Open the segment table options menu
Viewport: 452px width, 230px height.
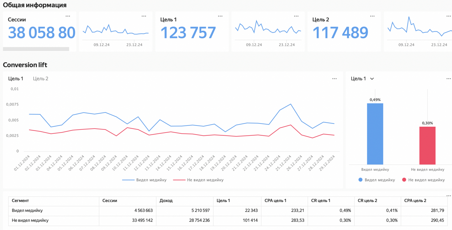(x=449, y=196)
